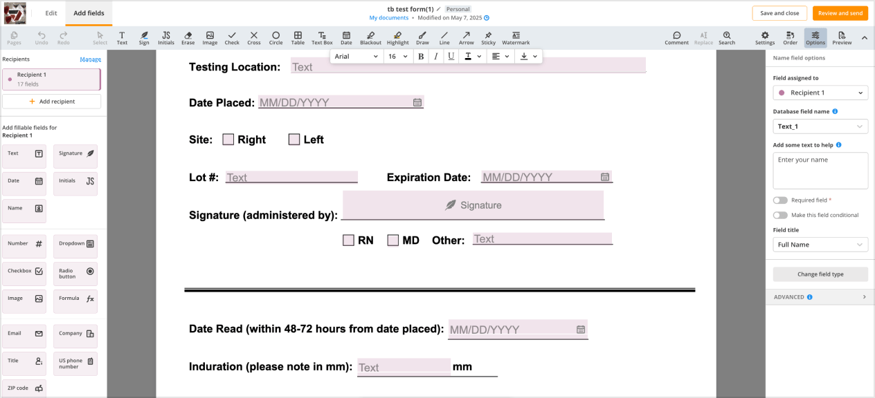Select the Highlight tool
The width and height of the screenshot is (875, 398).
[x=398, y=38]
